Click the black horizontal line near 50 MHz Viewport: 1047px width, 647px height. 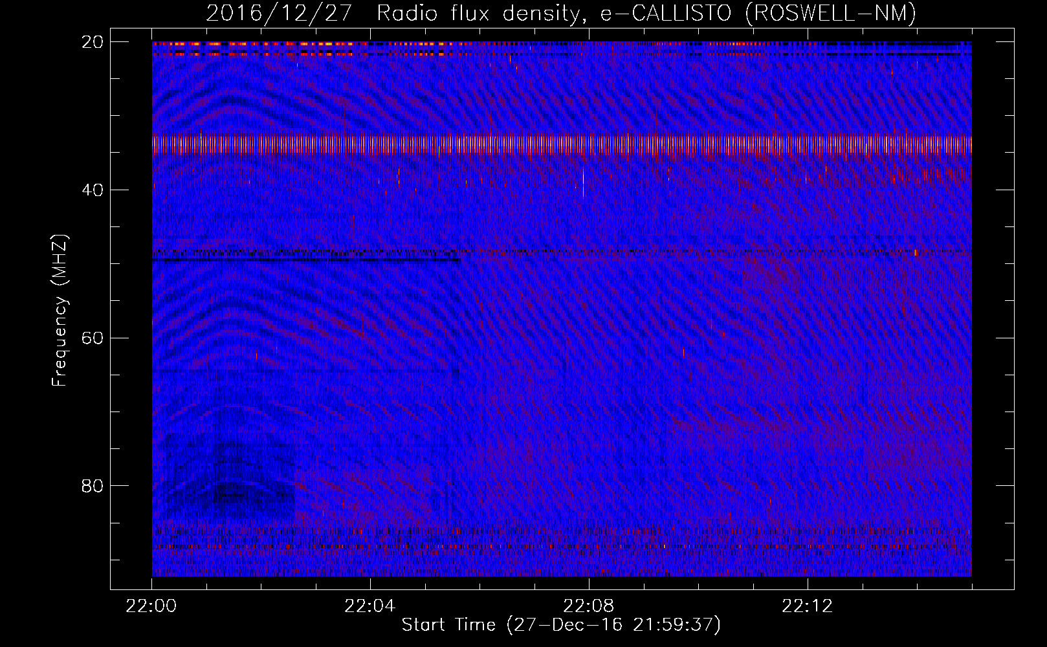click(x=306, y=260)
